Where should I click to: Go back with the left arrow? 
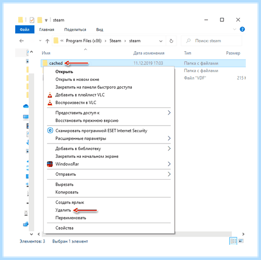coord(22,41)
